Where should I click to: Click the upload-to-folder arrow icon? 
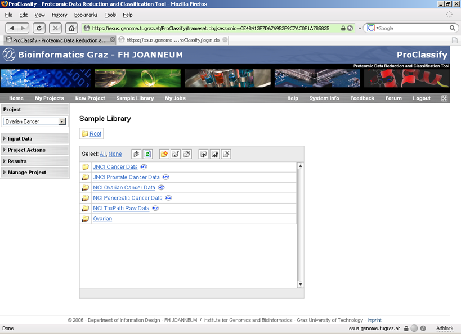[x=203, y=154]
